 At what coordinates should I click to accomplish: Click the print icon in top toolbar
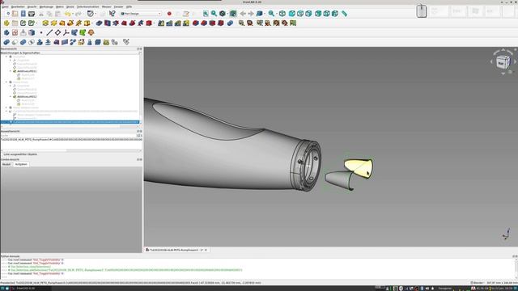click(x=32, y=14)
